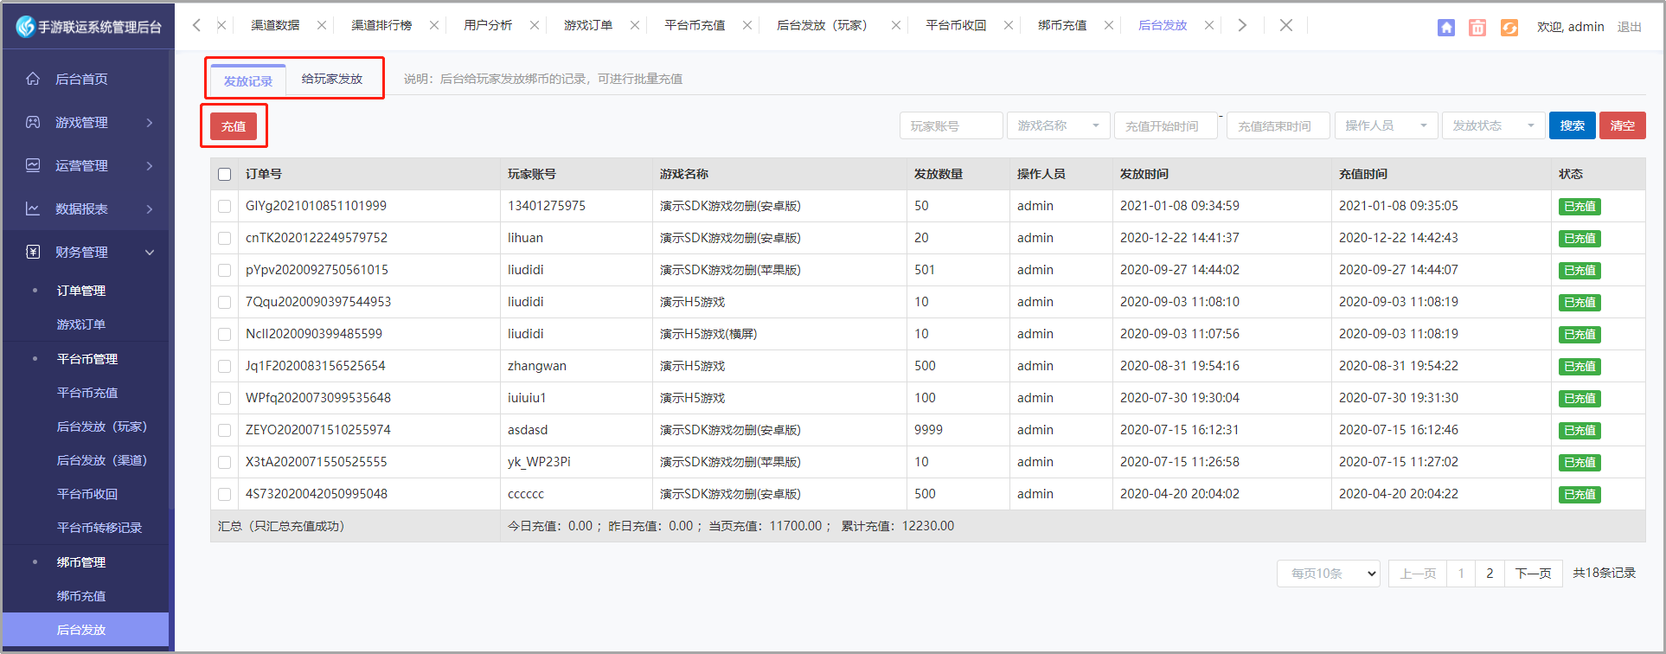The height and width of the screenshot is (654, 1666).
Task: Click the red 充值 button
Action: point(234,126)
